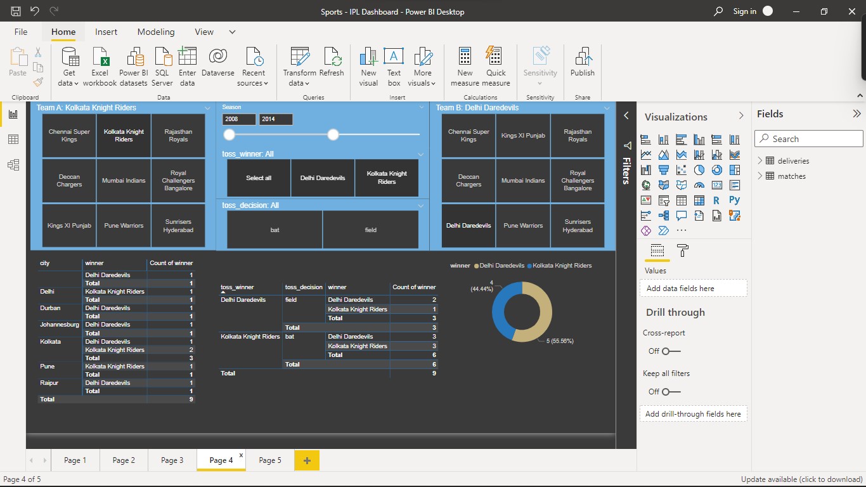This screenshot has height=487, width=866.
Task: Open the Format paint roller tab
Action: [x=683, y=250]
